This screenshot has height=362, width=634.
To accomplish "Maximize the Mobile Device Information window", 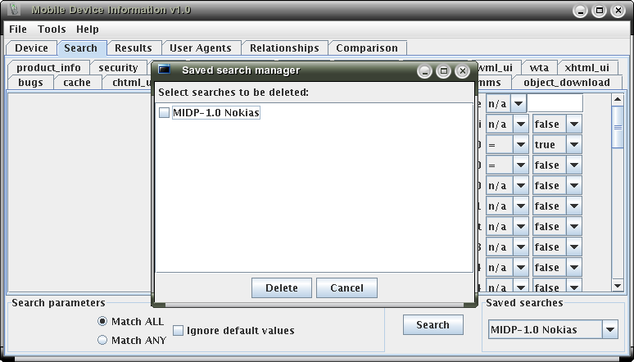I will (600, 11).
